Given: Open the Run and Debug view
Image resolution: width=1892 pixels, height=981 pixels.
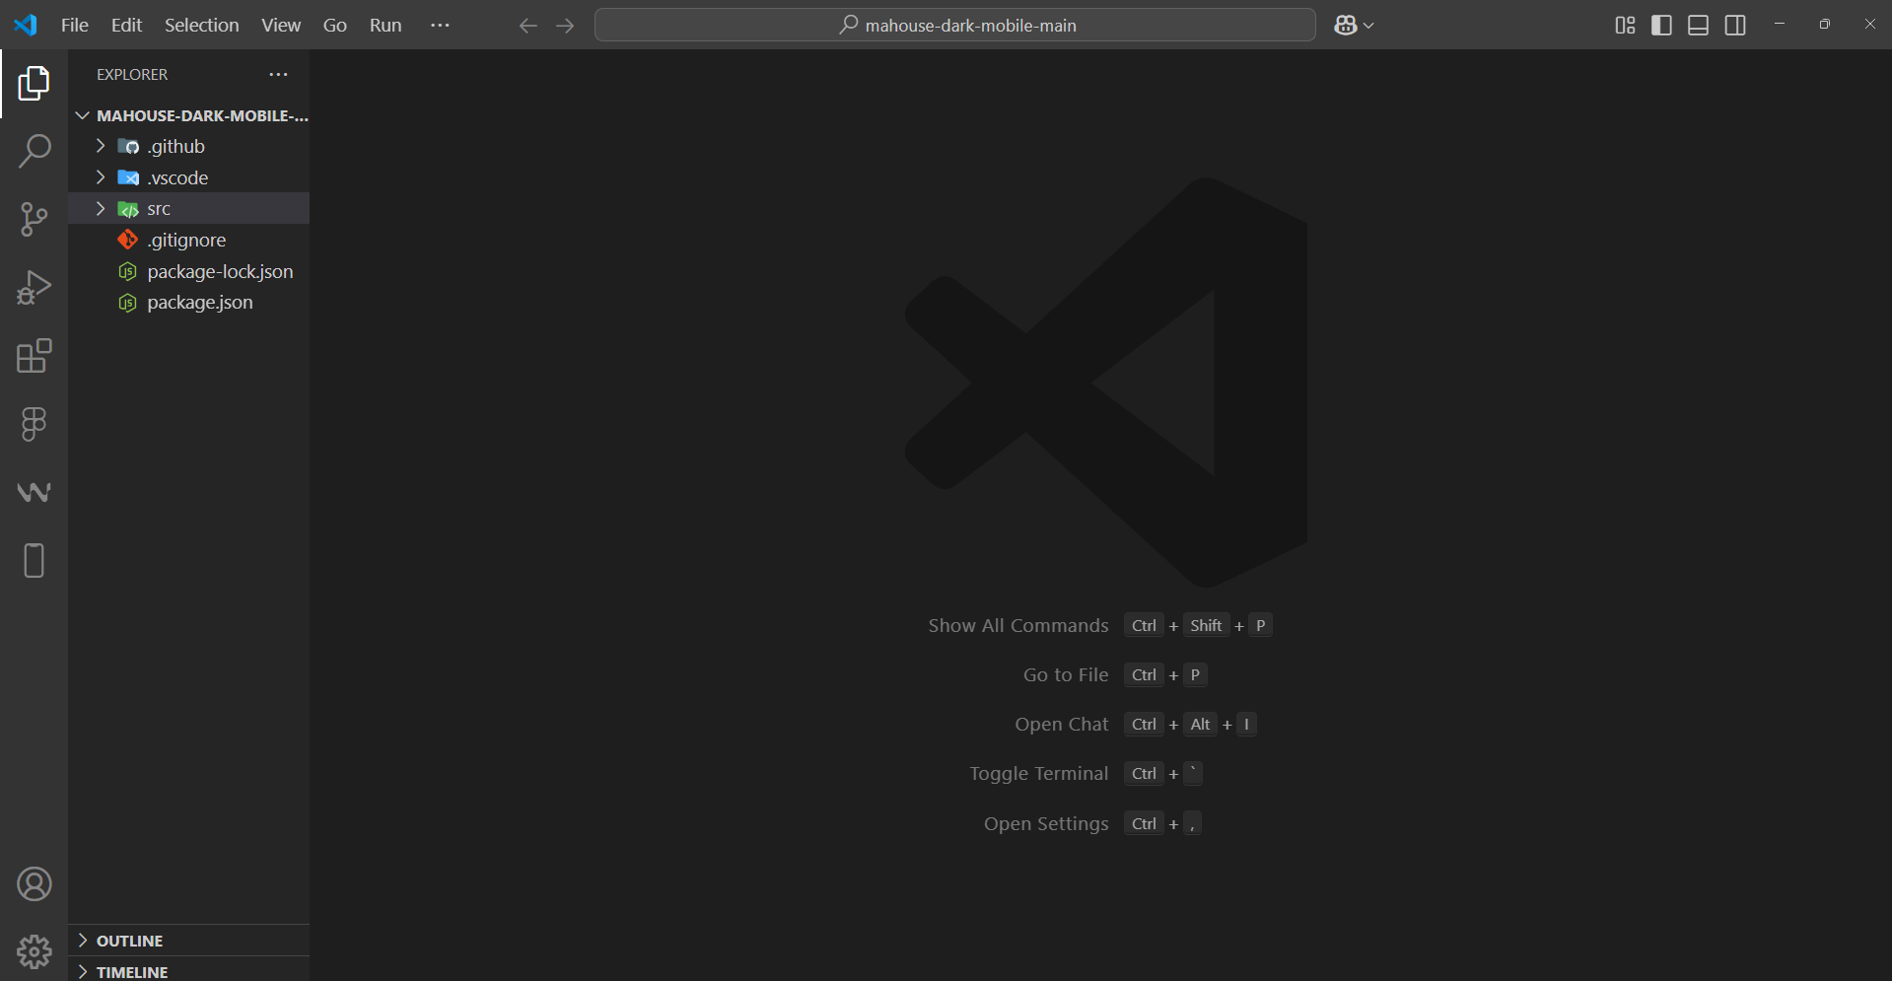Looking at the screenshot, I should pyautogui.click(x=34, y=288).
